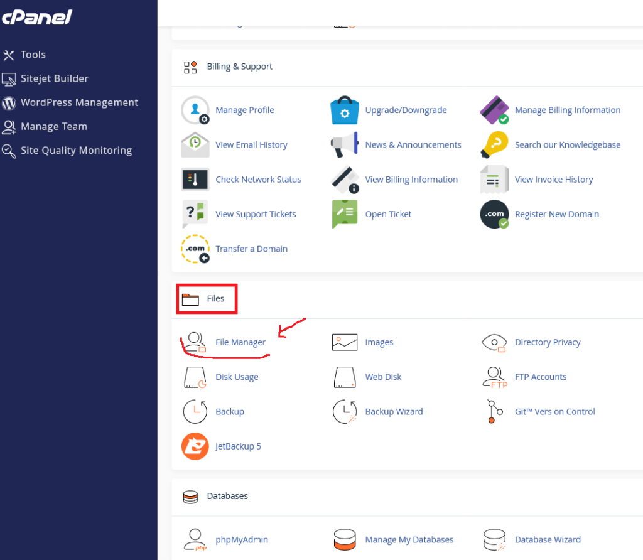Go to Sitejet Builder in sidebar
Screen dimensions: 643x560
click(x=54, y=78)
